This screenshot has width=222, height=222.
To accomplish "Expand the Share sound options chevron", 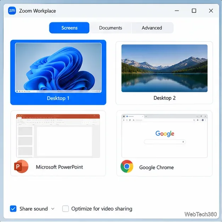I will pyautogui.click(x=53, y=209).
